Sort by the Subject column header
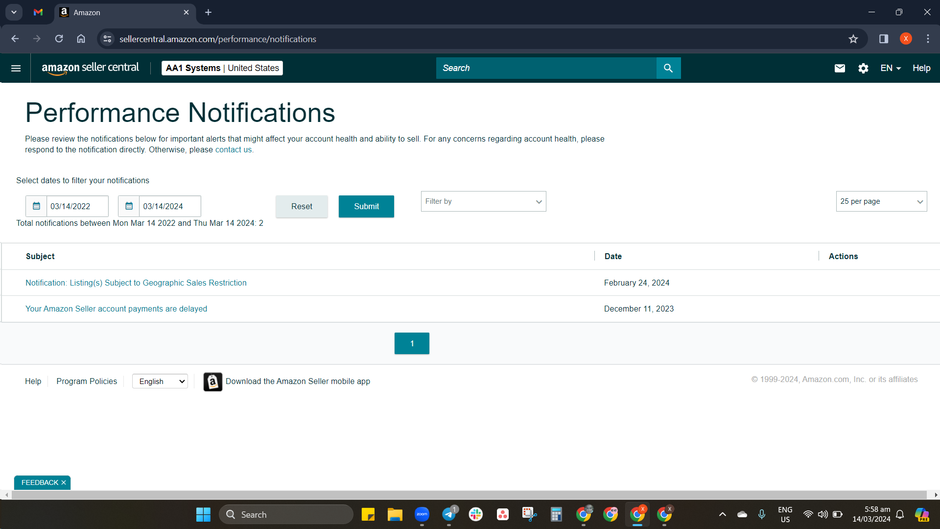The image size is (940, 529). pyautogui.click(x=40, y=257)
